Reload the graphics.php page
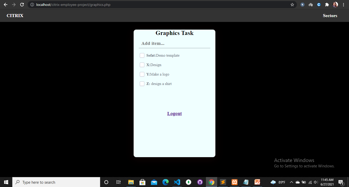The height and width of the screenshot is (187, 349). tap(22, 4)
